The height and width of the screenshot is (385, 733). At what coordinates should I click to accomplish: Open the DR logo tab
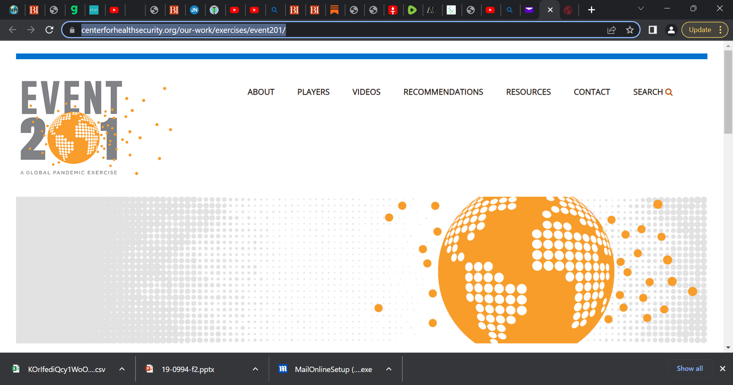(431, 10)
